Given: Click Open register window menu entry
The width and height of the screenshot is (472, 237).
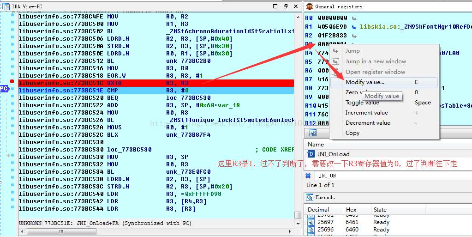Looking at the screenshot, I should coord(384,72).
